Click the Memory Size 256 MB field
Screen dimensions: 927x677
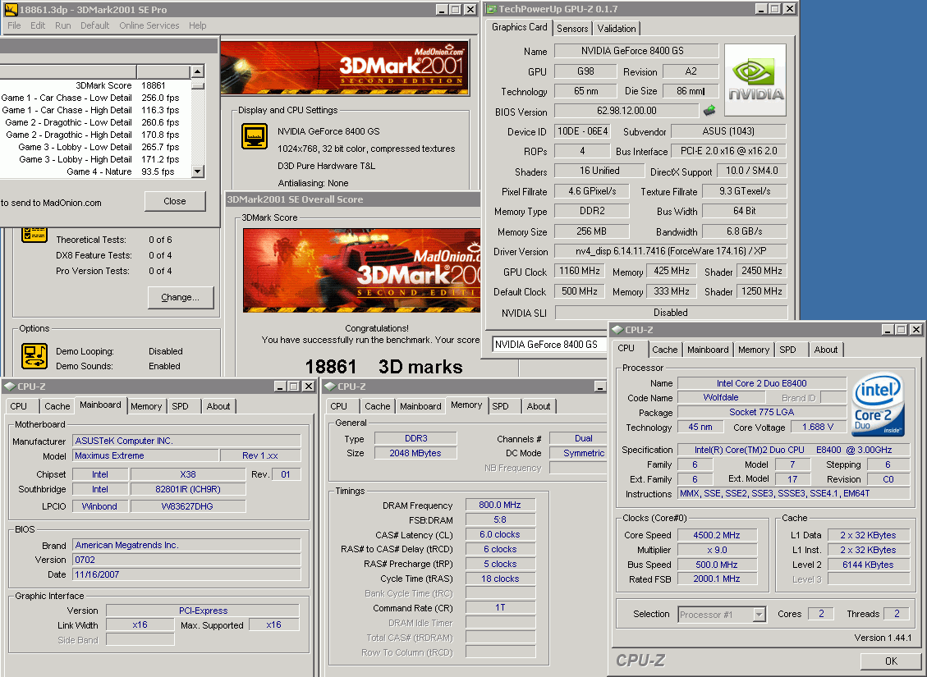(x=592, y=231)
